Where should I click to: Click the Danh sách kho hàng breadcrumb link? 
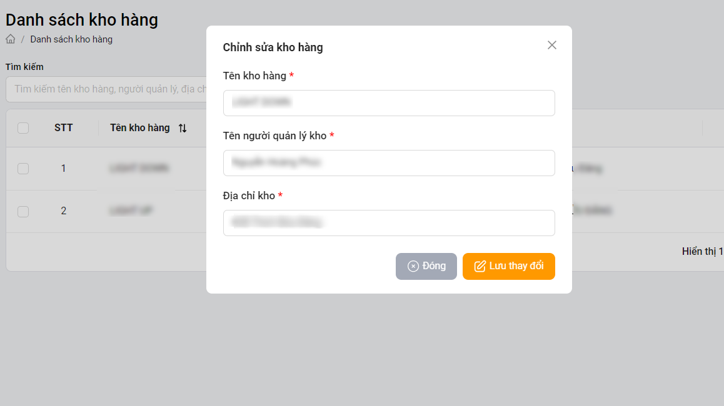[71, 39]
